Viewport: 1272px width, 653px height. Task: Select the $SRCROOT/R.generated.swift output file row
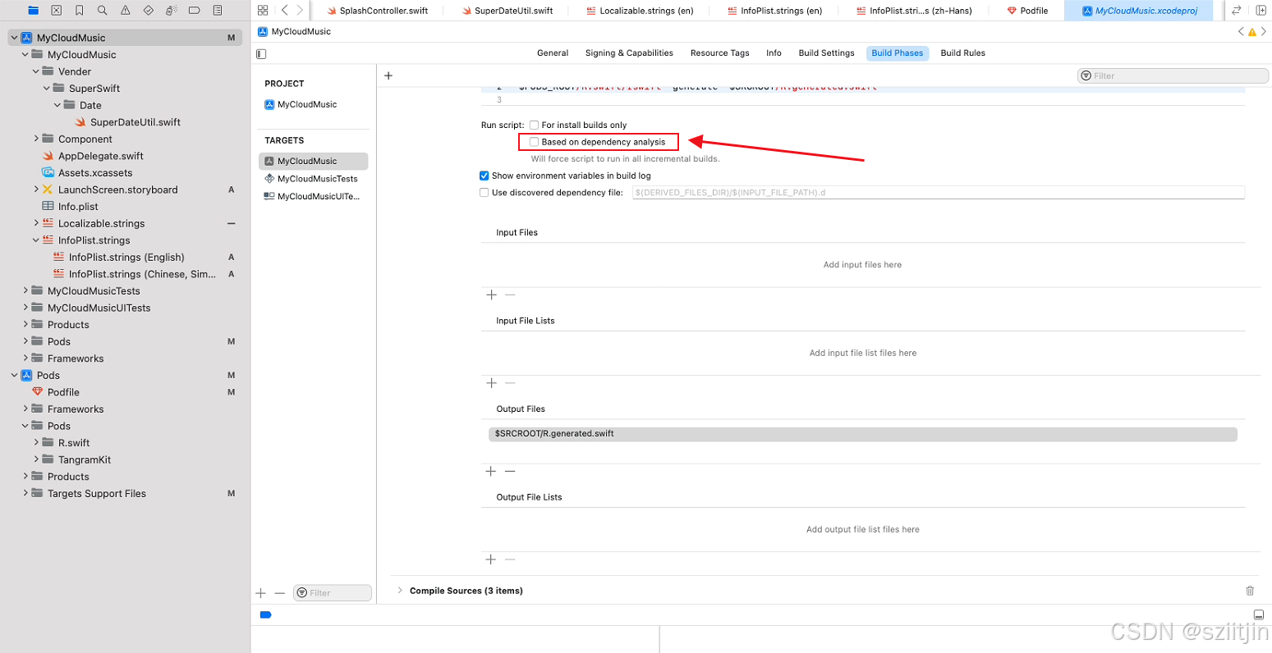(x=862, y=433)
